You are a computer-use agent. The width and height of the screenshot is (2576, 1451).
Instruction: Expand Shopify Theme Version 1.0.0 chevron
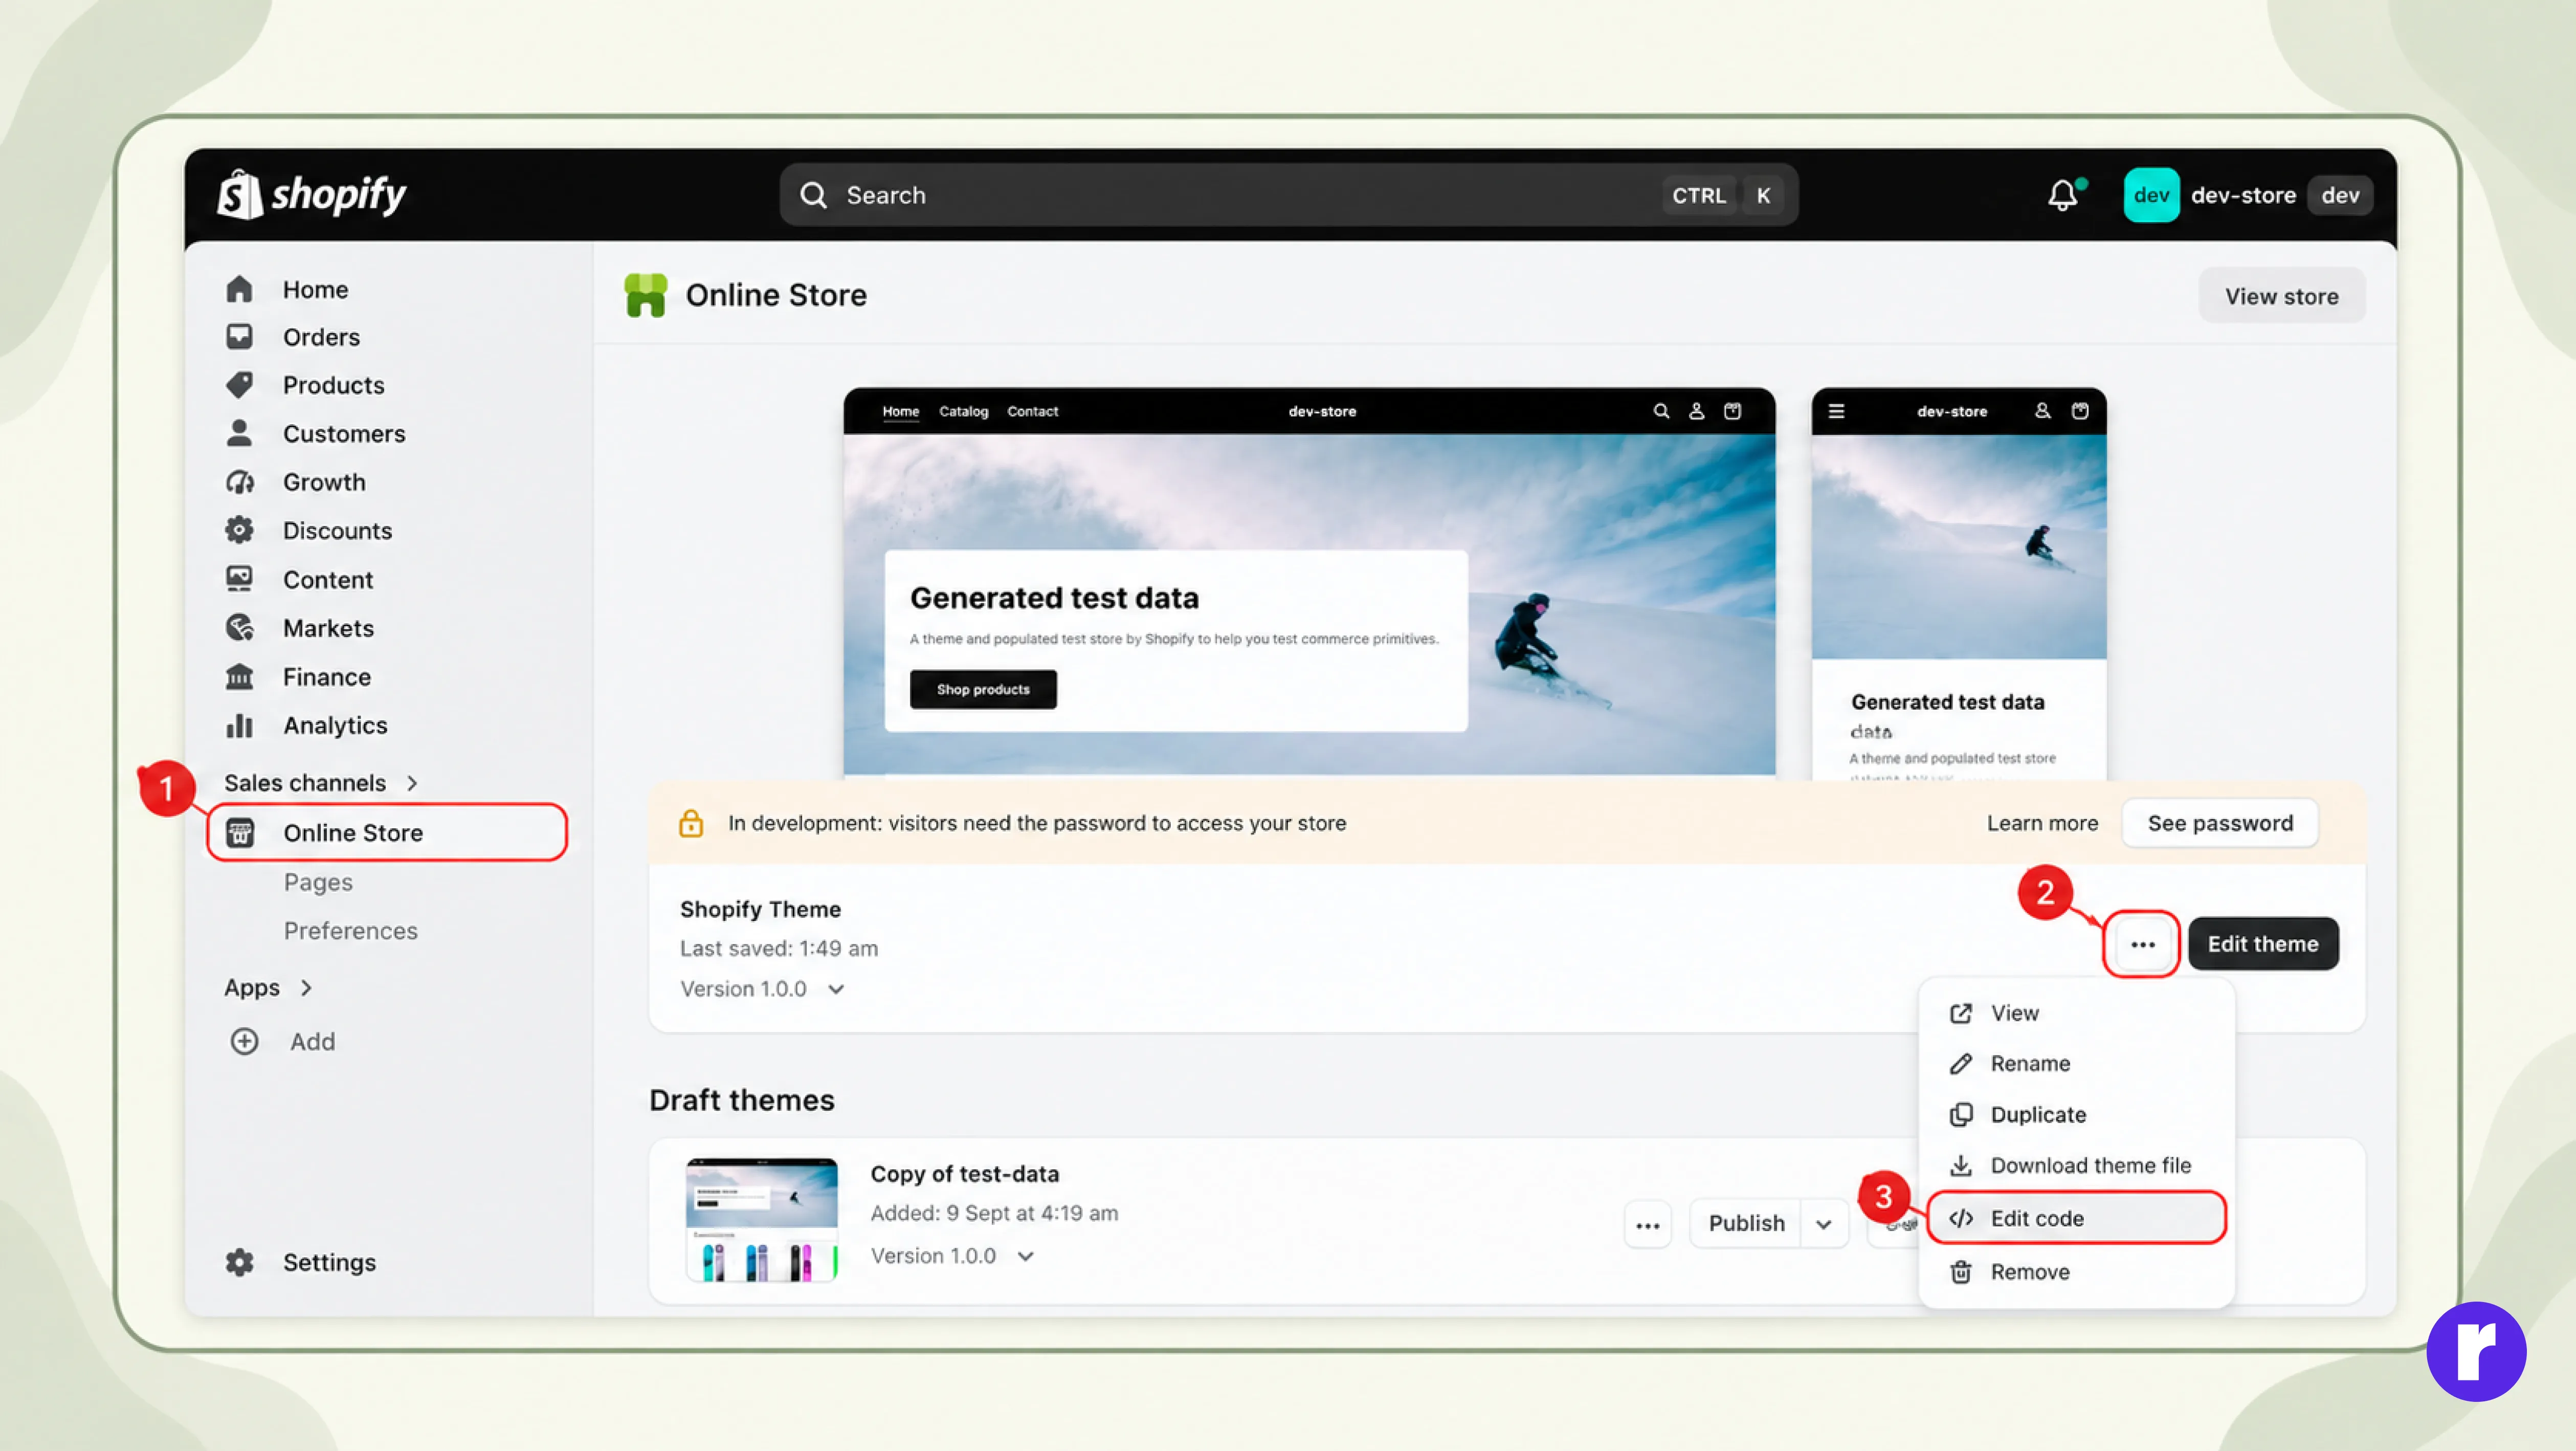836,989
